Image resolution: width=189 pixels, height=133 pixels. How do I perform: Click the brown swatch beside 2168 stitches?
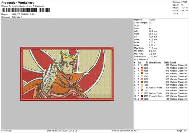coord(142,82)
